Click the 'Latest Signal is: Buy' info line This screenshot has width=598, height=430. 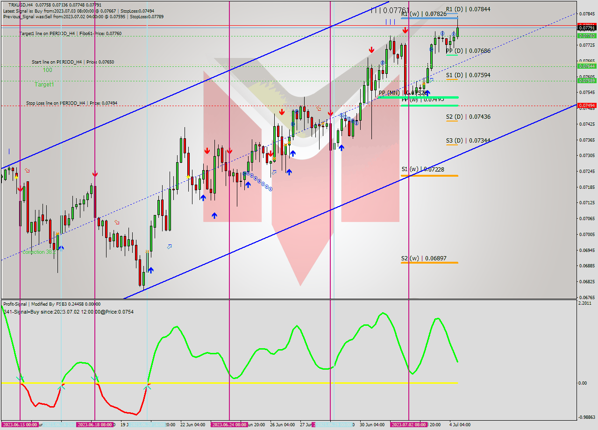[x=78, y=11]
